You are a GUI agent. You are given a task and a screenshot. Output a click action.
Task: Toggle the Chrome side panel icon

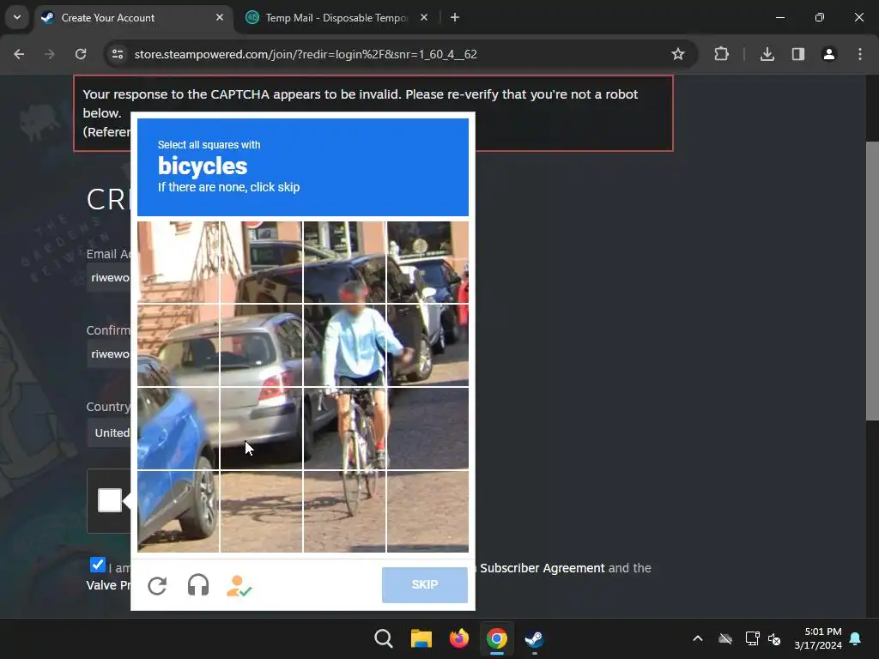tap(797, 54)
